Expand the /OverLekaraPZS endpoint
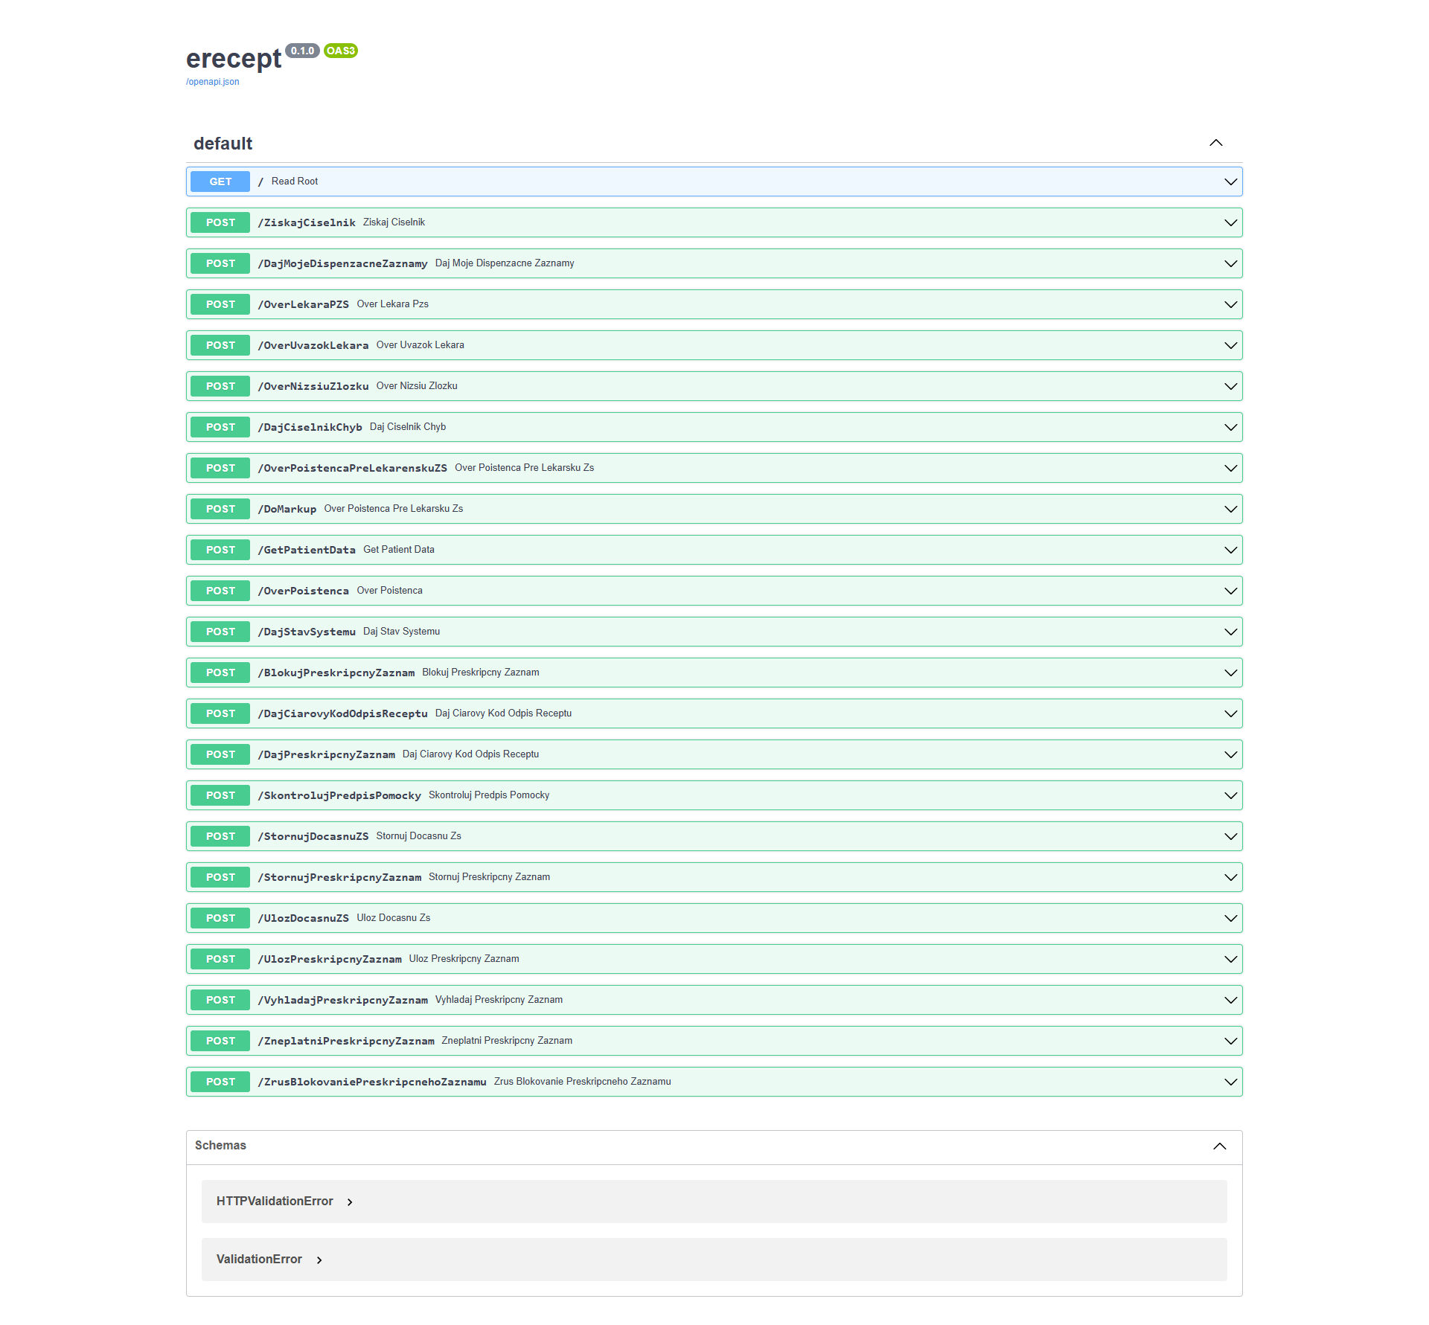1429x1325 pixels. [x=714, y=304]
